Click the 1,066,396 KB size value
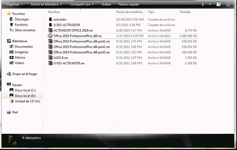 click(x=188, y=36)
